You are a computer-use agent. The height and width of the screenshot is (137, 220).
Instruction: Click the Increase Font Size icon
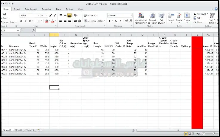pos(51,15)
